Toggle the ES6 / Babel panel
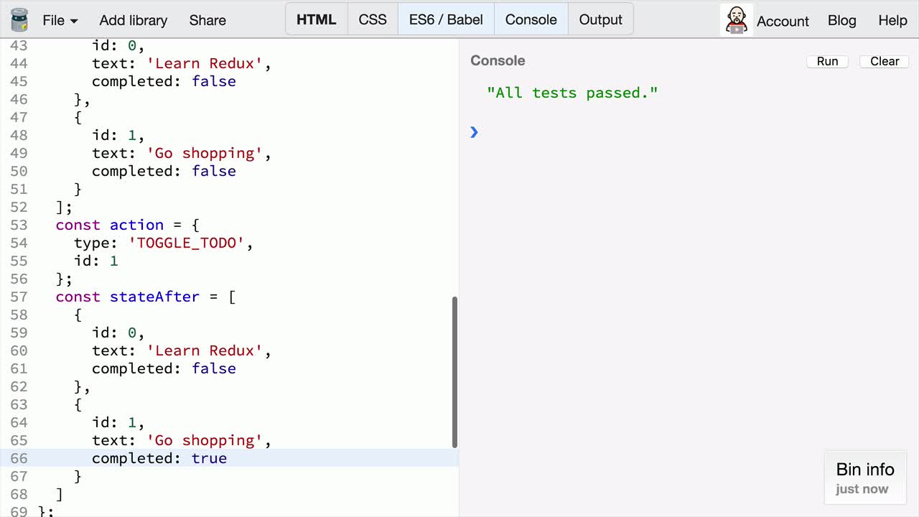 click(446, 19)
